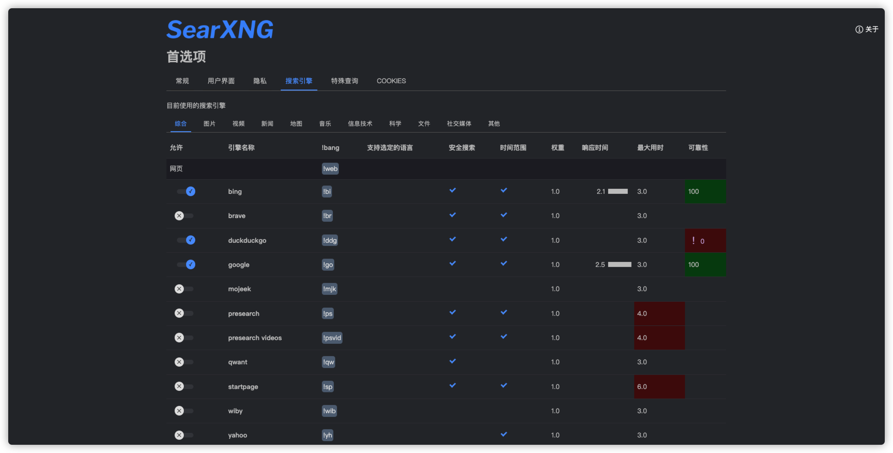Click the 引擎名称 column header
893x453 pixels.
click(241, 148)
